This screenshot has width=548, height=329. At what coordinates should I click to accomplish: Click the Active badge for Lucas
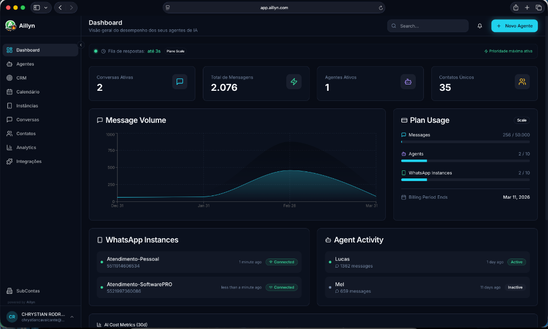coord(516,262)
